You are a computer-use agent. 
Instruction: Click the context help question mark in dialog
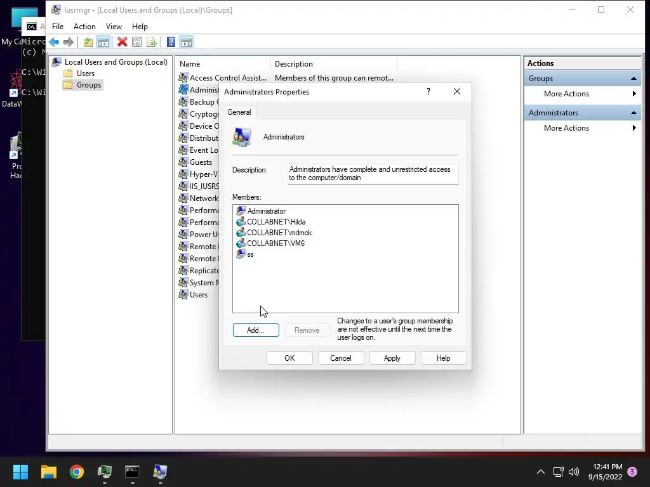coord(428,91)
